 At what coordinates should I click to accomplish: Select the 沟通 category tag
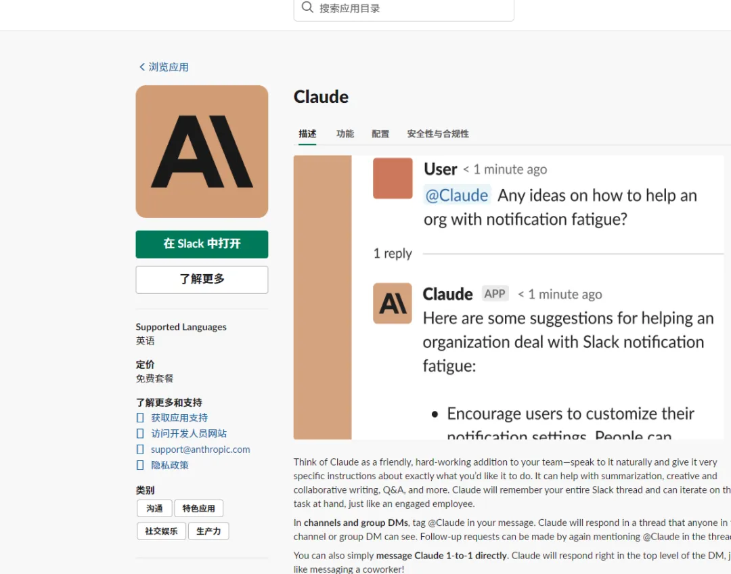154,508
